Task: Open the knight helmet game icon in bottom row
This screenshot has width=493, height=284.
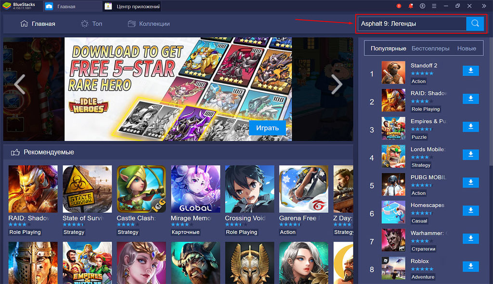Action: pyautogui.click(x=33, y=263)
